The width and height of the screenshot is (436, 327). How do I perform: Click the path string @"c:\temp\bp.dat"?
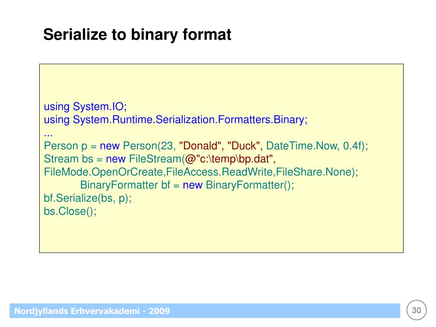click(228, 159)
